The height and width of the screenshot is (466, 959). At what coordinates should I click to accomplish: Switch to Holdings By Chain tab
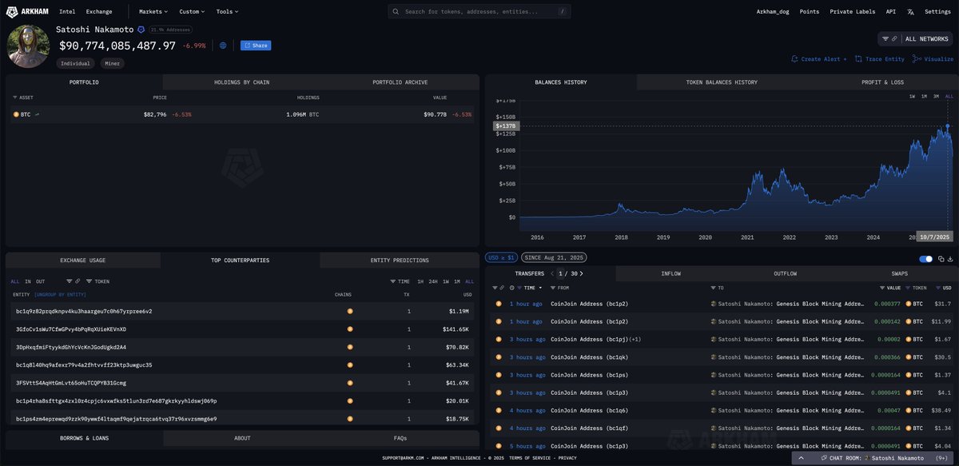point(242,82)
